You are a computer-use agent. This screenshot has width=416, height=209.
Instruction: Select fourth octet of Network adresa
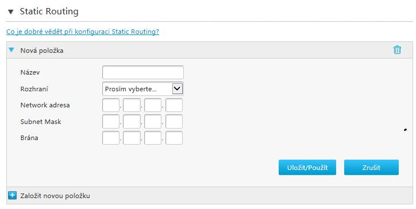pyautogui.click(x=174, y=105)
